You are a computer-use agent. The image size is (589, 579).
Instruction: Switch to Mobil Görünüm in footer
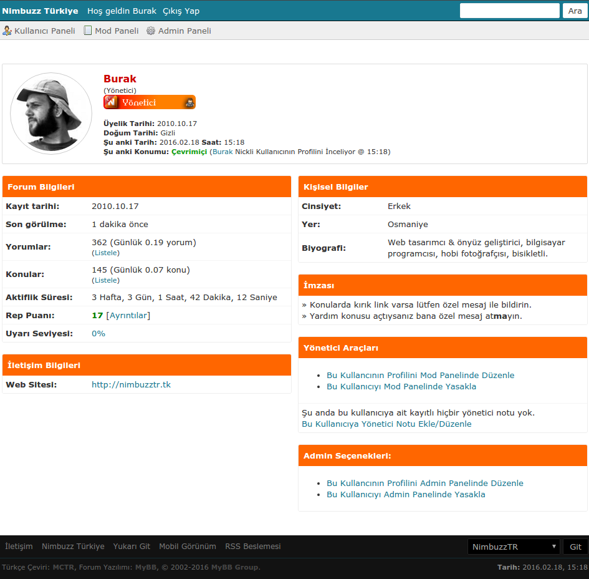[x=188, y=547]
